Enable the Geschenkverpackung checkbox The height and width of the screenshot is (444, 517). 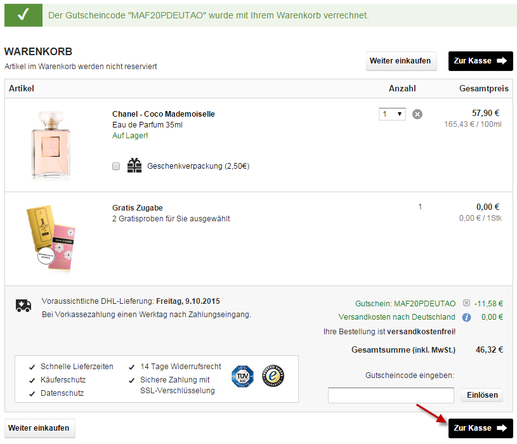coord(116,166)
